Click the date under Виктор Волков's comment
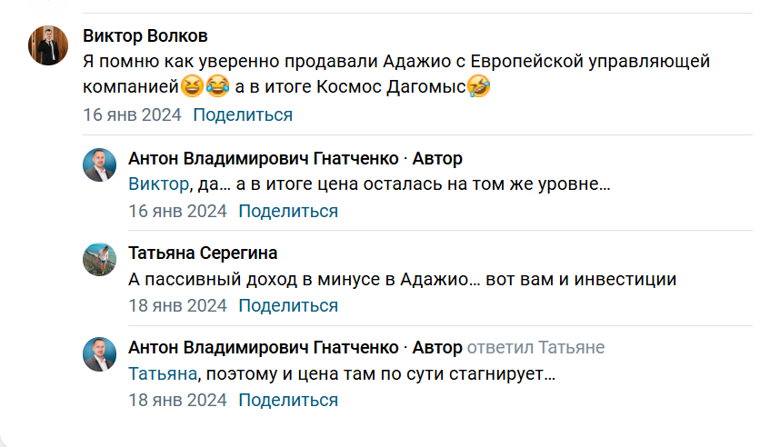Screen dimensions: 770x447 (x=132, y=115)
